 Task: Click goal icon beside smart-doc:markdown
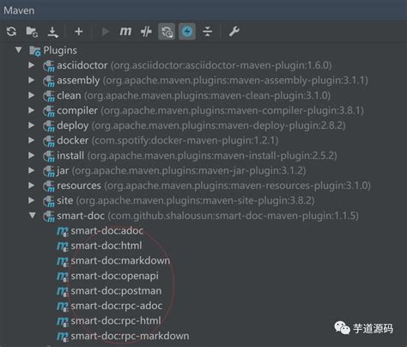tap(63, 261)
